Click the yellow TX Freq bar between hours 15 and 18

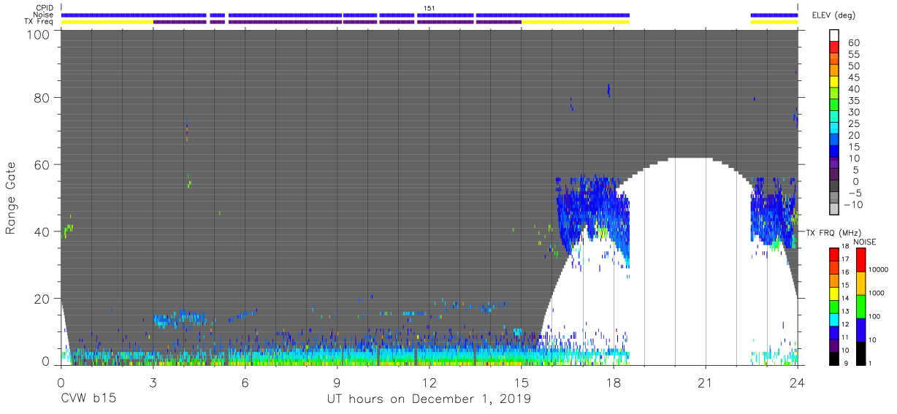coord(575,22)
